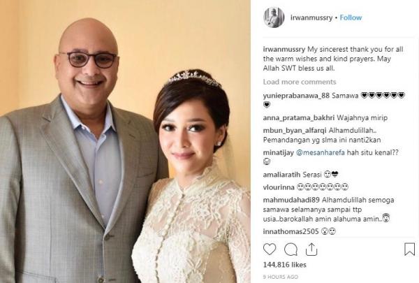Open comments via the speech bubble icon
419x283 pixels.
pos(291,249)
